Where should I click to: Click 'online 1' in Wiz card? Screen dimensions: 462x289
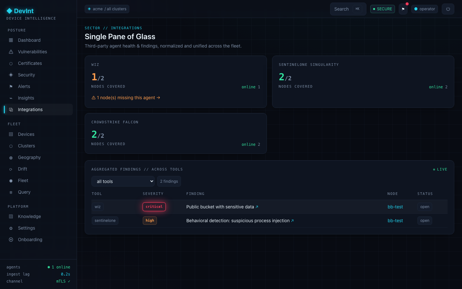(251, 87)
